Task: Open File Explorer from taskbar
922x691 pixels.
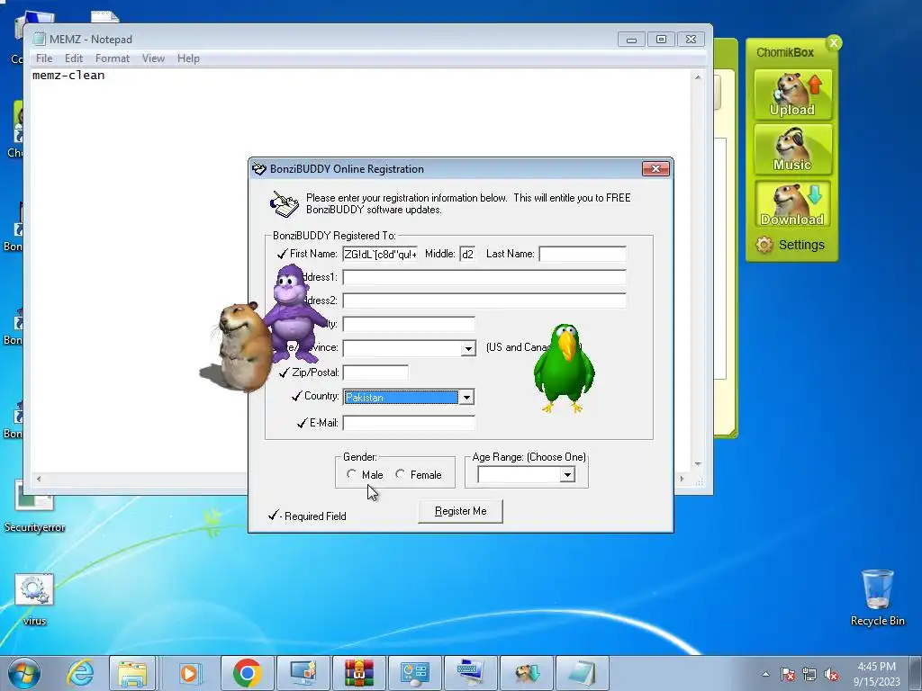Action: point(133,673)
